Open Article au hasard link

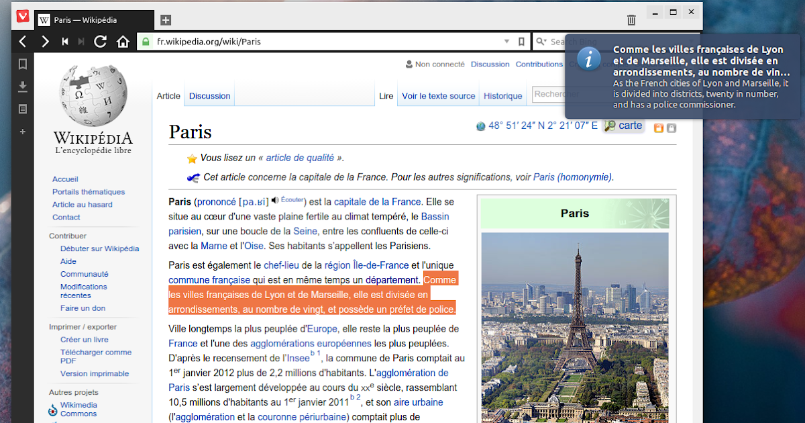83,205
